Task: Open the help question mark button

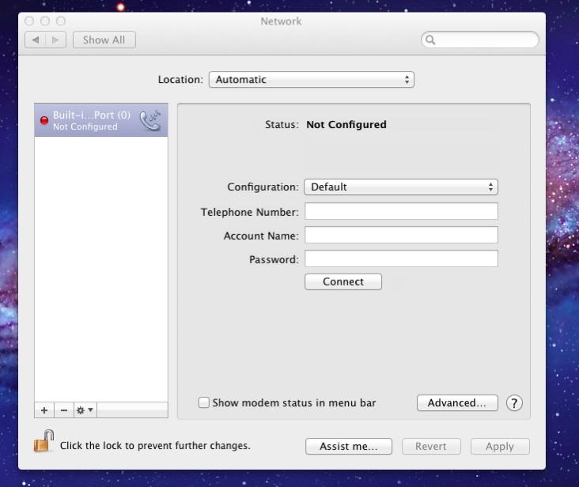Action: tap(514, 403)
